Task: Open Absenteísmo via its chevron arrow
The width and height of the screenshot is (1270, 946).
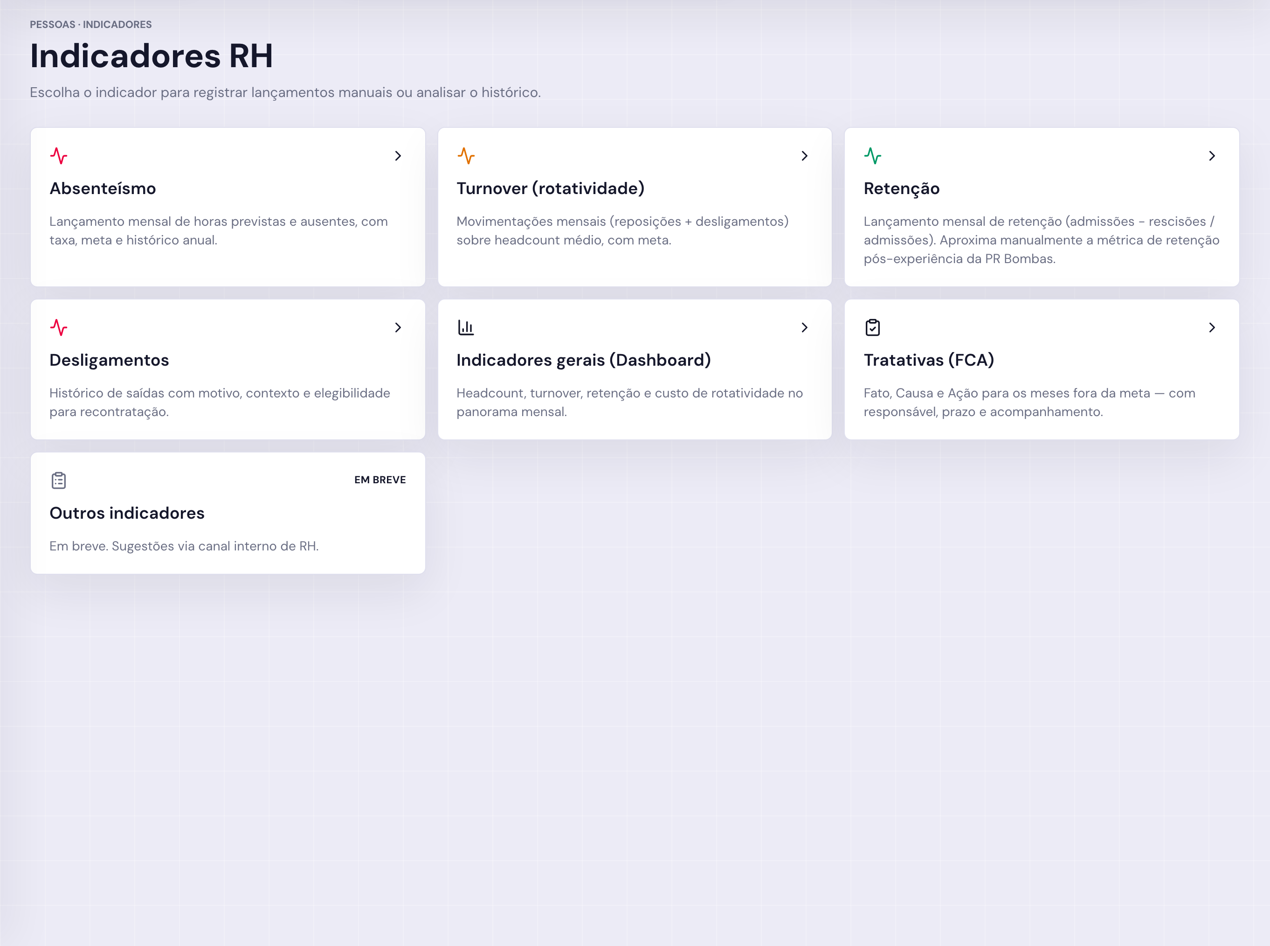Action: tap(398, 156)
